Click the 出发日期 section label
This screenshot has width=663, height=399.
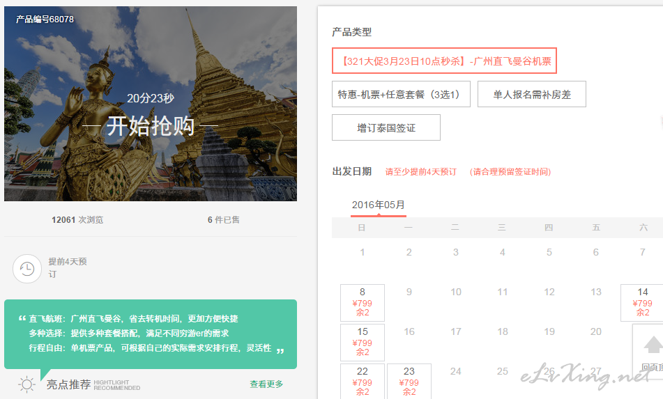(x=352, y=171)
